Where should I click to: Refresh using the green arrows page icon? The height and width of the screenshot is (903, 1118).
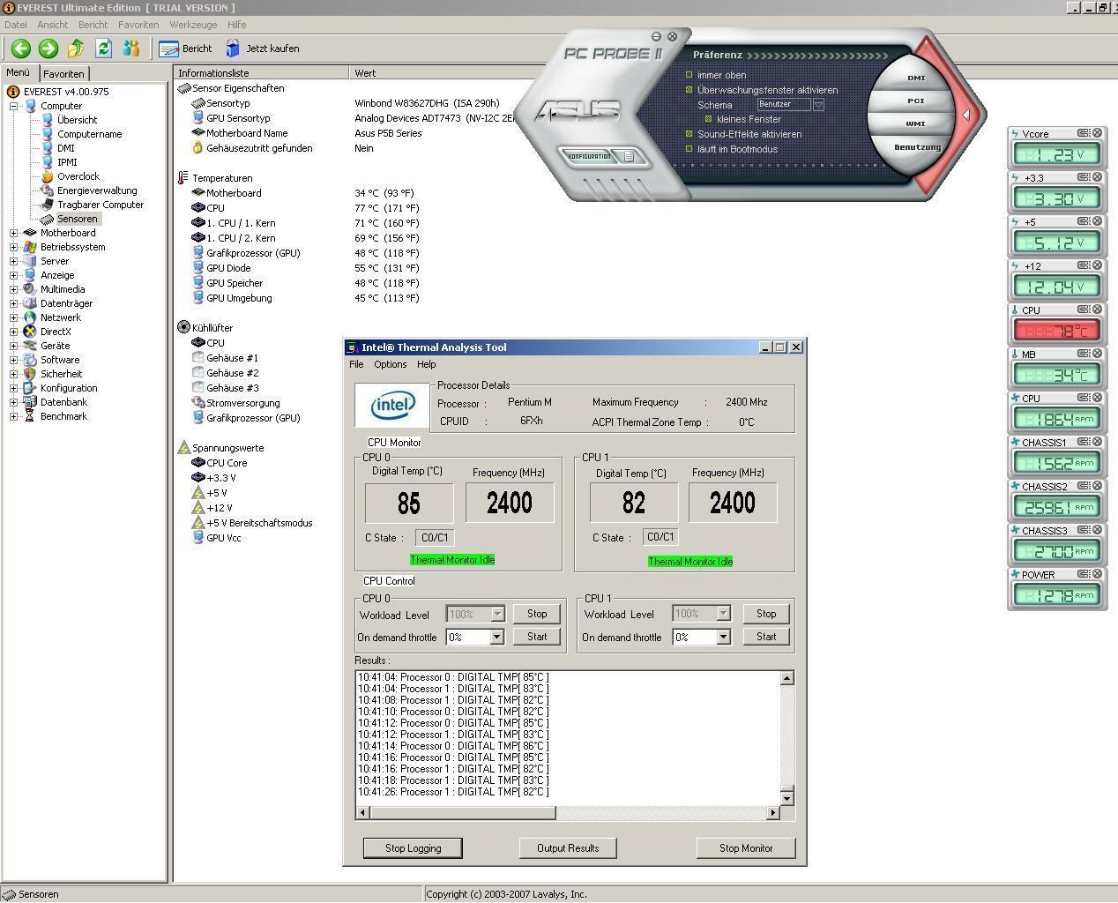tap(103, 49)
